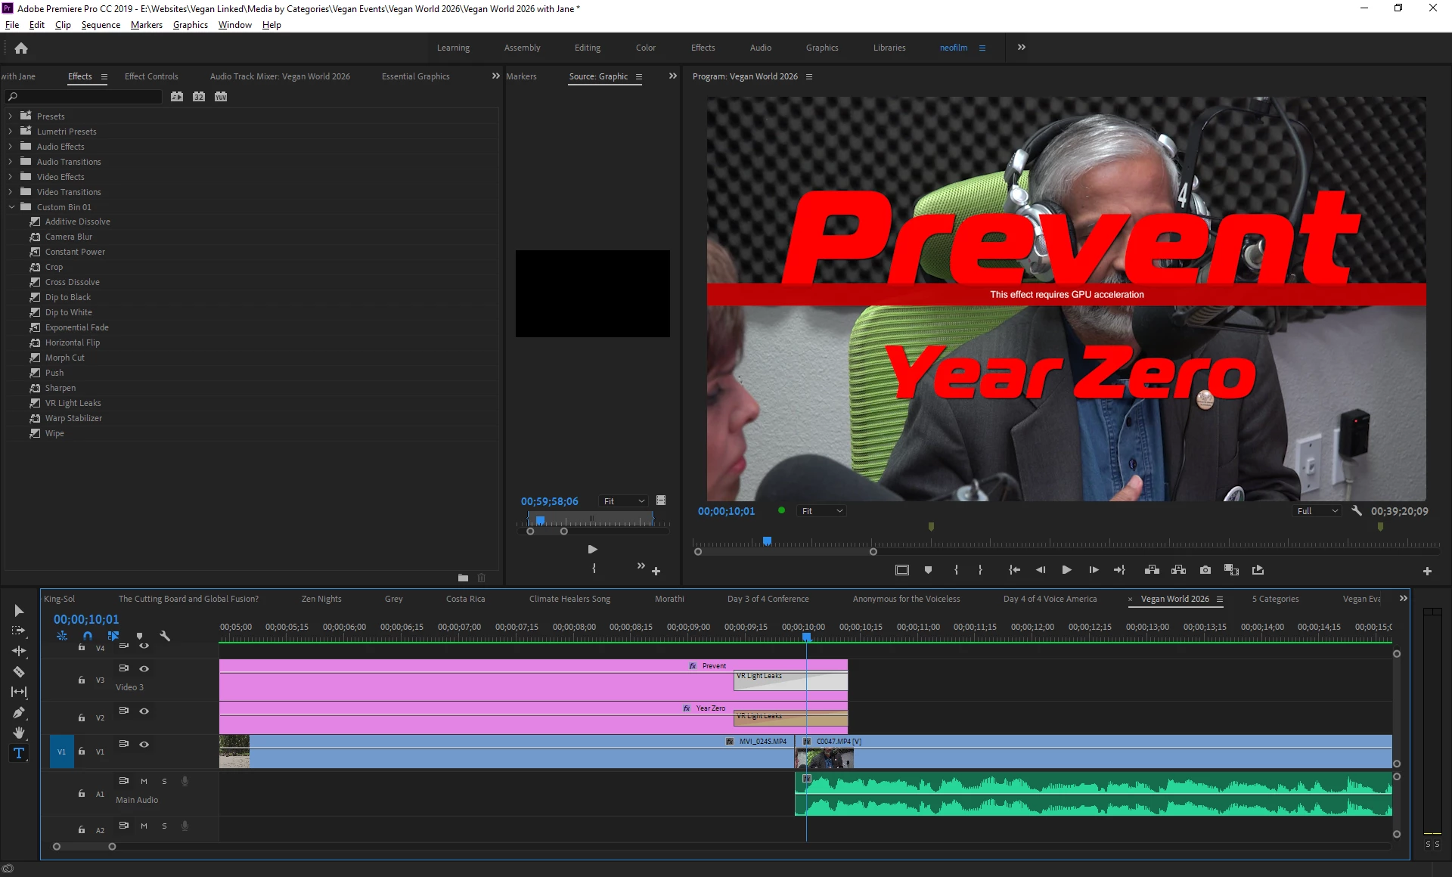1452x877 pixels.
Task: Expand the Video Effects folder
Action: click(x=11, y=177)
